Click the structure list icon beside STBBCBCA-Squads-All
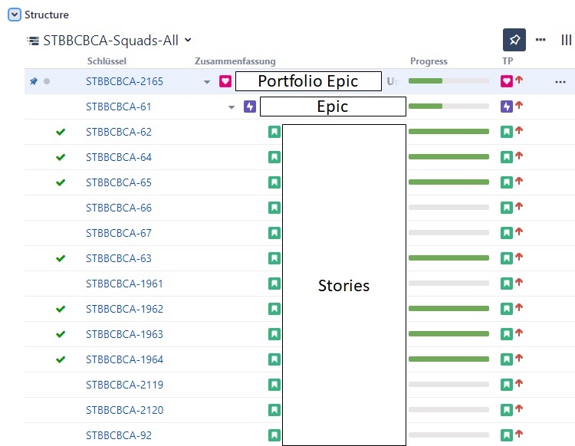Viewport: 575px width, 446px height. coord(33,41)
